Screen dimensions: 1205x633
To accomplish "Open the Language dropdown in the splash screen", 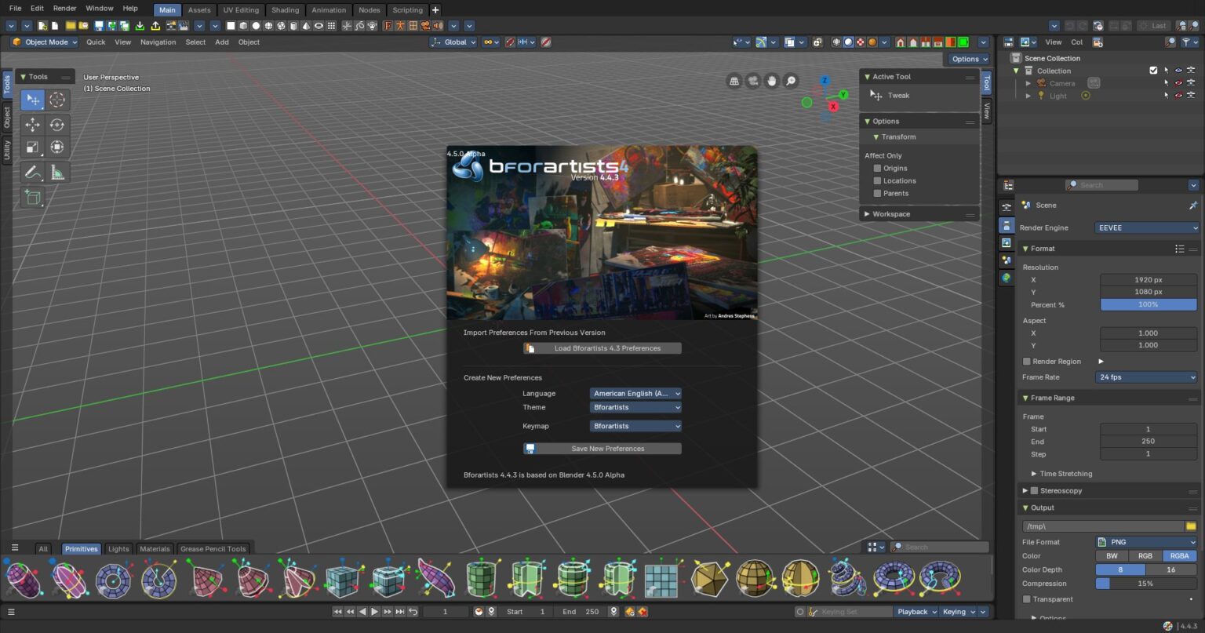I will click(635, 393).
